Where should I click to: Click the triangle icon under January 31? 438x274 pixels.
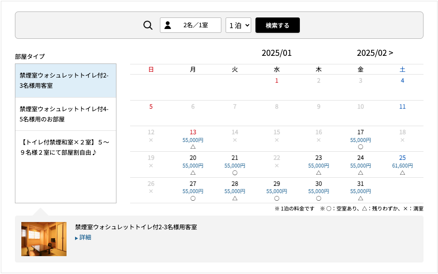[360, 198]
